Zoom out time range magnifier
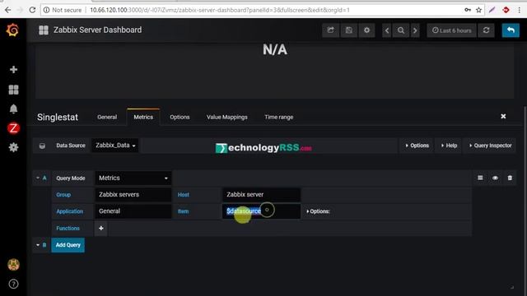 (401, 30)
